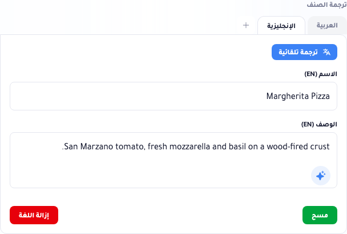The height and width of the screenshot is (234, 347).
Task: Click the word Pizza in the name field
Action: (320, 96)
